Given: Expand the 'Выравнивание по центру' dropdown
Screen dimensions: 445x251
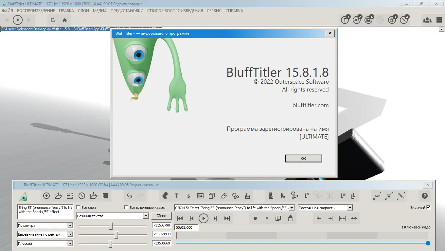Looking at the screenshot, I should pos(70,234).
